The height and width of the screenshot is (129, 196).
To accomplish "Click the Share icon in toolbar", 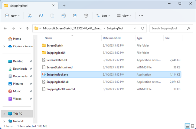I will click(75, 15).
